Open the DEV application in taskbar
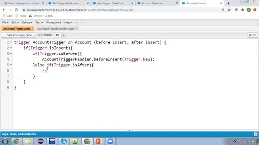 tap(52, 141)
